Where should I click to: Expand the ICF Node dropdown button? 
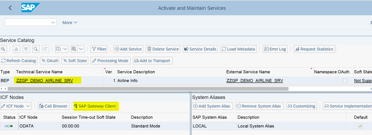tap(28, 106)
